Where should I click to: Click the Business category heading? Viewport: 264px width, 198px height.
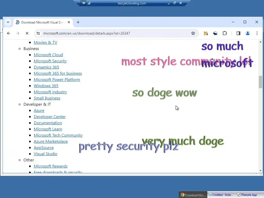click(31, 49)
